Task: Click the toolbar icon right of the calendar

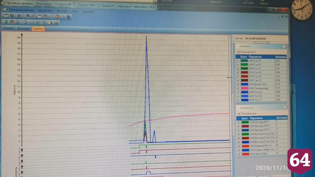Action: 12,16
